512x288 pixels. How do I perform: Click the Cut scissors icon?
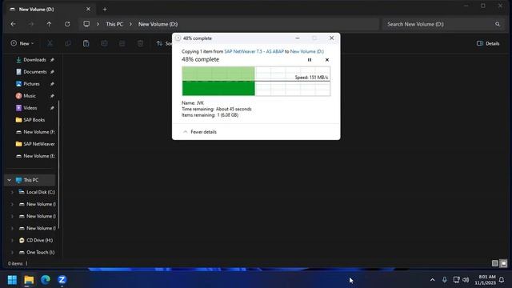[50, 43]
